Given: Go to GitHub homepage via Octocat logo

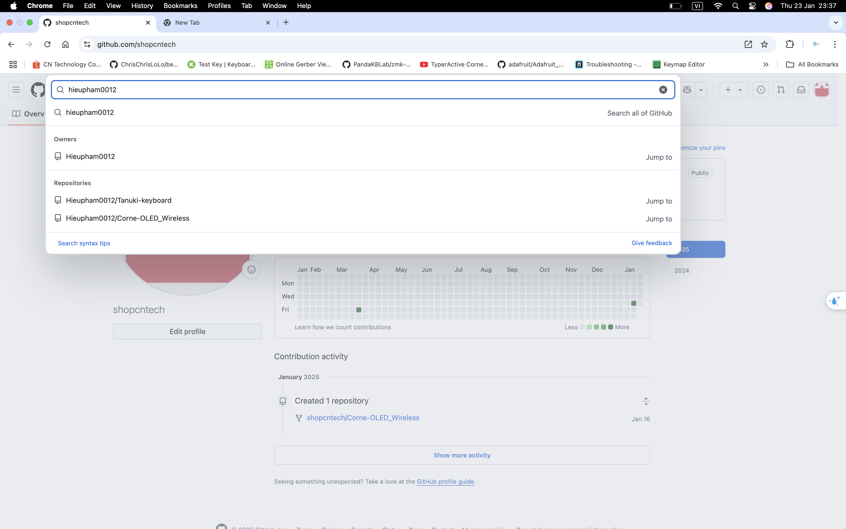Looking at the screenshot, I should pyautogui.click(x=38, y=90).
